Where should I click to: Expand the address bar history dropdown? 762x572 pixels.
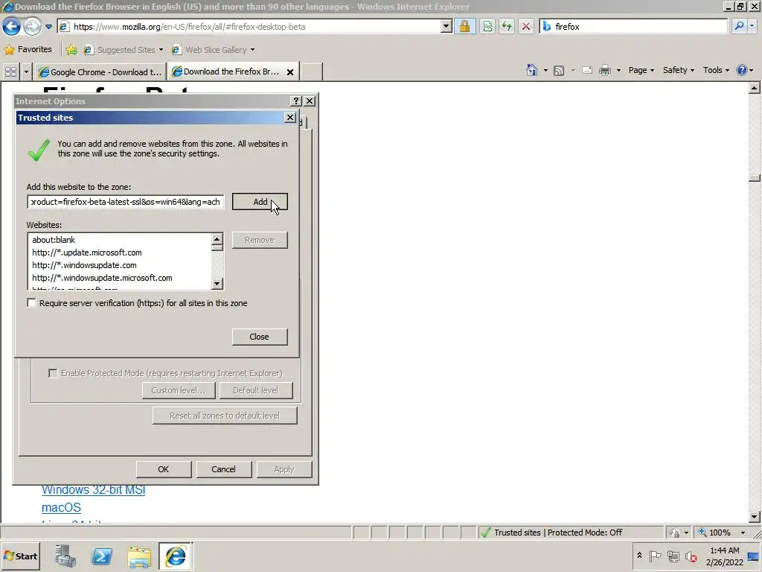446,27
